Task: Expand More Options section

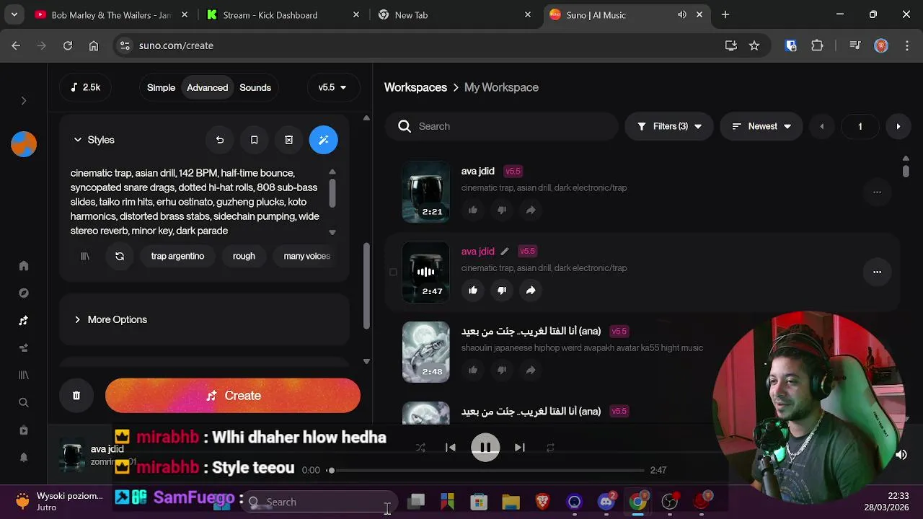Action: (110, 319)
